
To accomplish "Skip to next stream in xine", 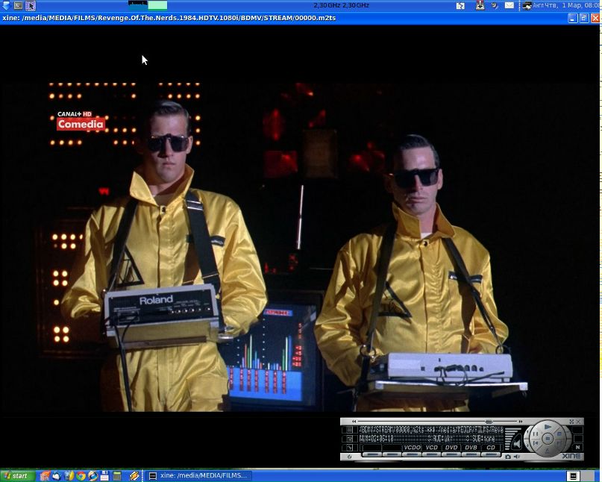I will point(559,442).
